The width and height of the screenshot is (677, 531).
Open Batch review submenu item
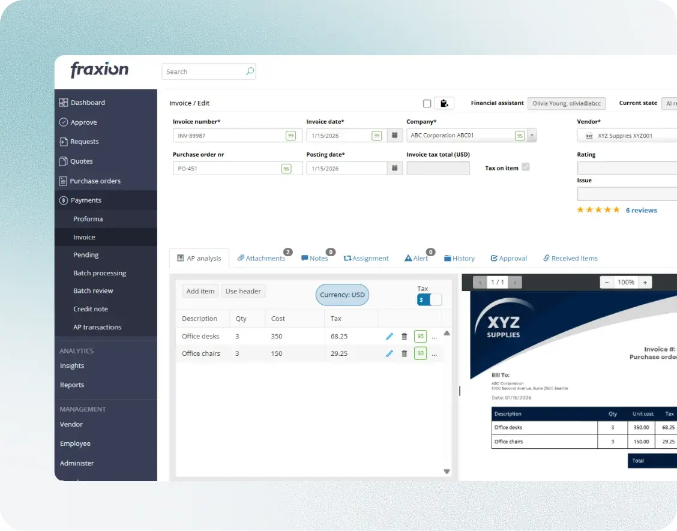point(93,290)
